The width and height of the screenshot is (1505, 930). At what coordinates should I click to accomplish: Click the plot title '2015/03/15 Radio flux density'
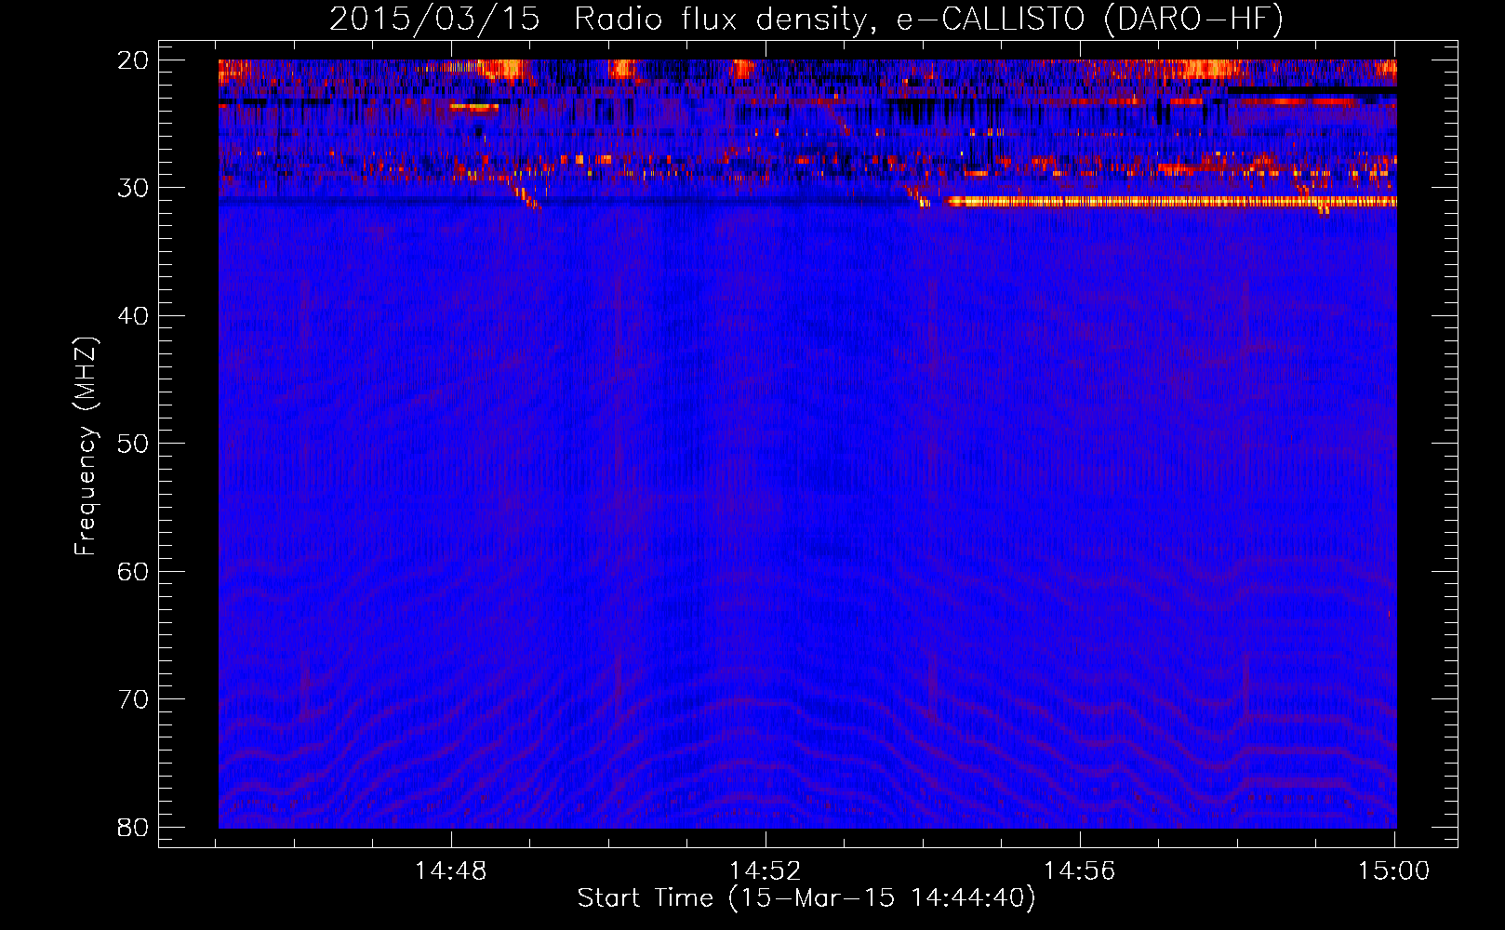point(806,19)
